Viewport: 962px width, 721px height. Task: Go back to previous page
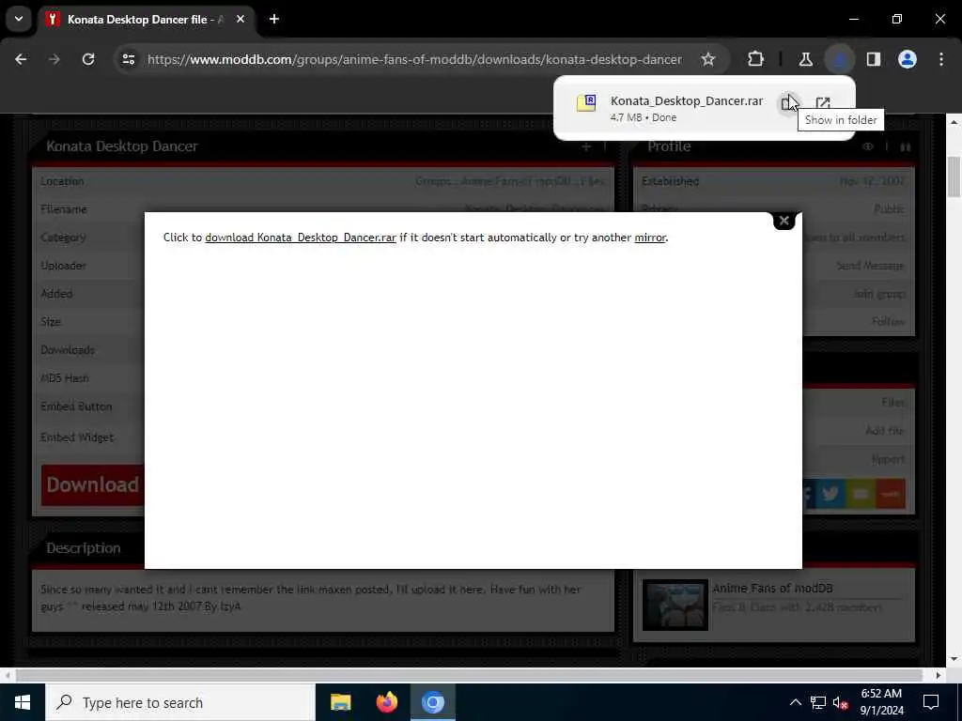click(21, 59)
